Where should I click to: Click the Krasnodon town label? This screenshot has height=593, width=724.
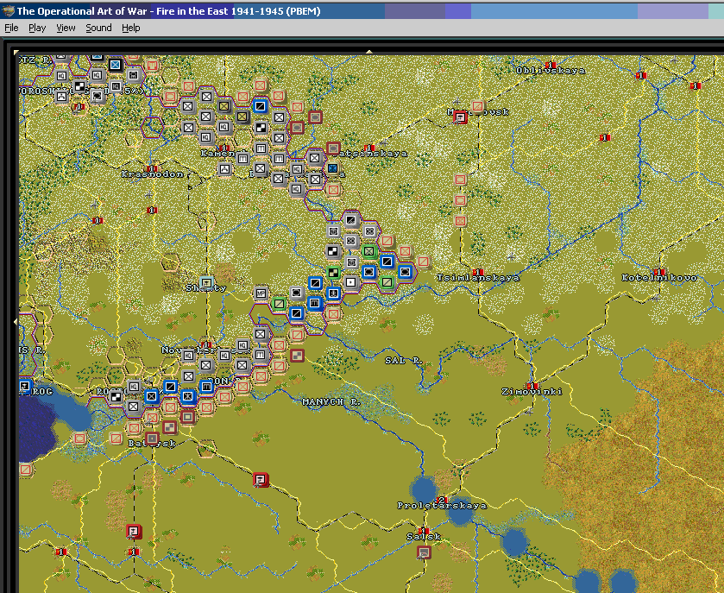pos(153,174)
